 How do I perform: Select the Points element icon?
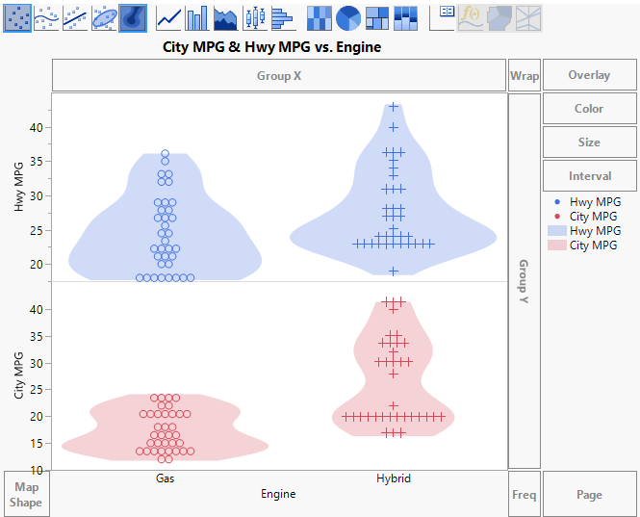point(17,17)
